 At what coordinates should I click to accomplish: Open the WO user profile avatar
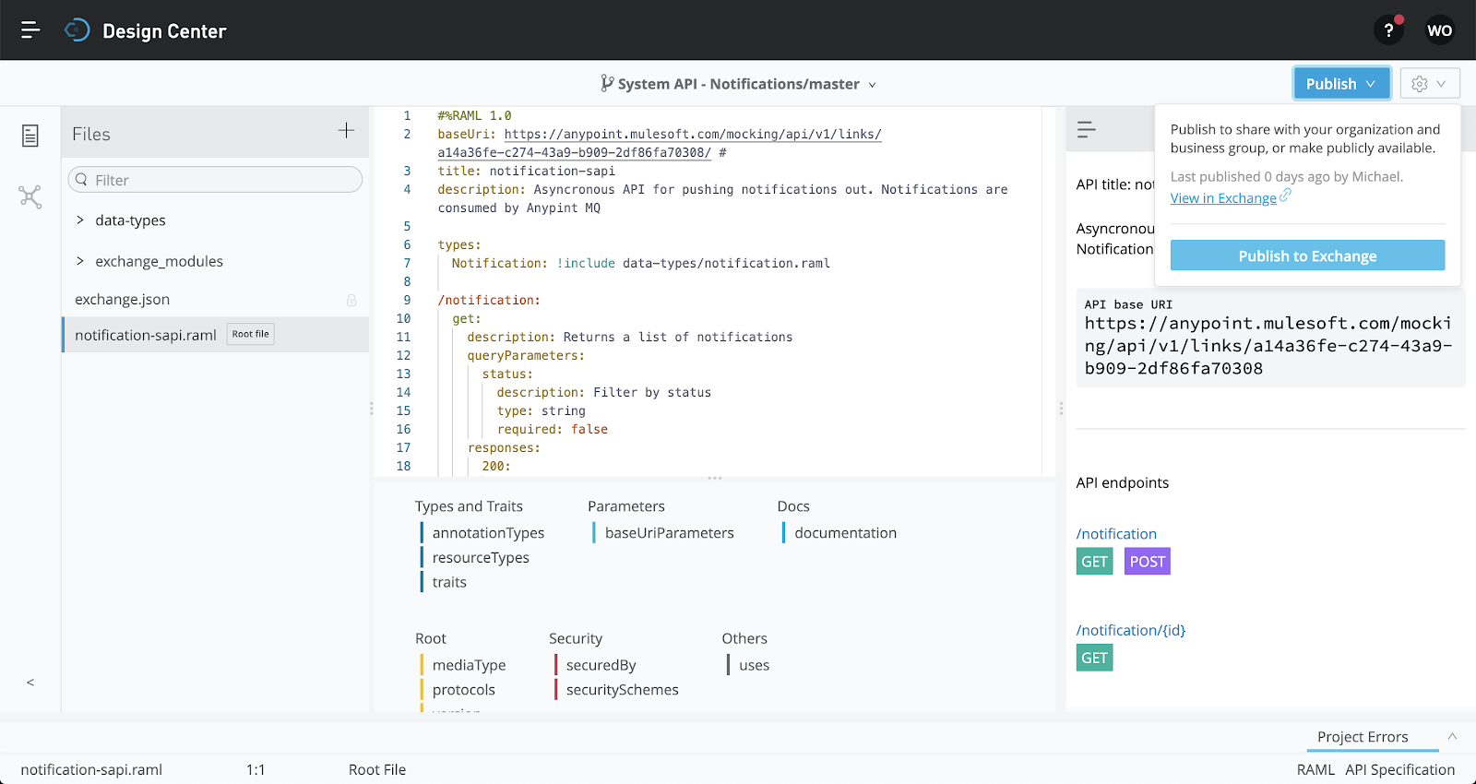pyautogui.click(x=1439, y=30)
